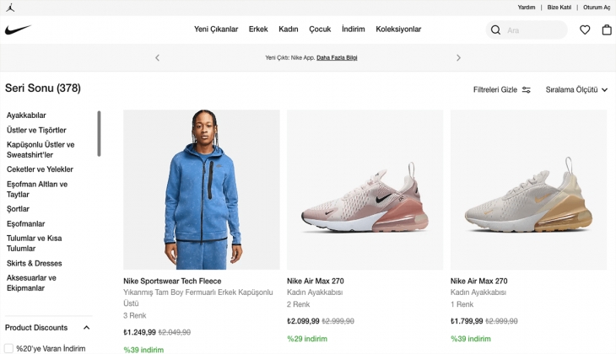Click the search magnifier icon
The height and width of the screenshot is (354, 616).
pos(495,30)
